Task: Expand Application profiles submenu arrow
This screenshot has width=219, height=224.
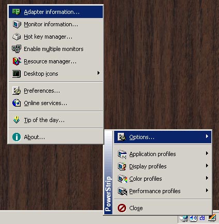Action: click(207, 153)
